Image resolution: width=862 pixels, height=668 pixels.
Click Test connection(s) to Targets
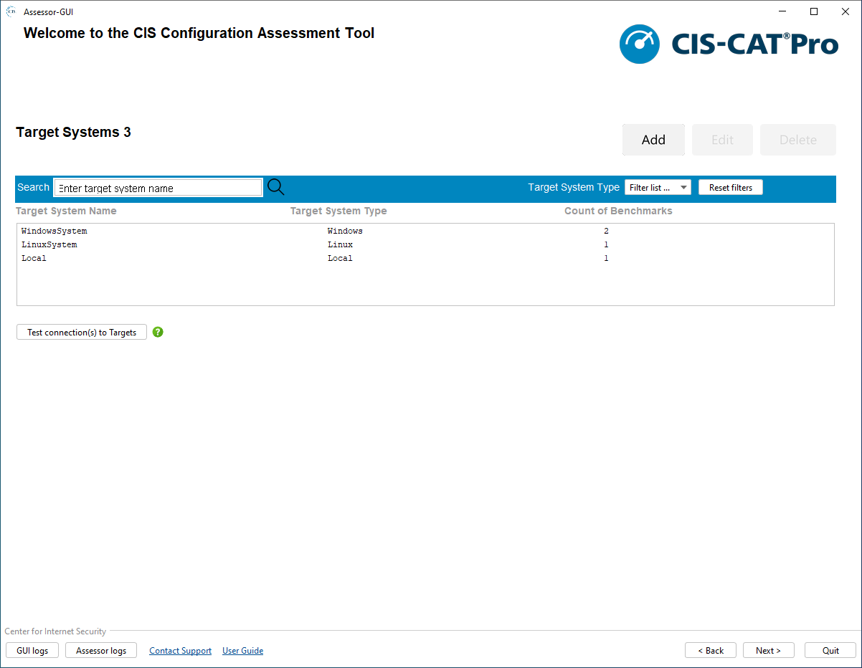(x=82, y=332)
